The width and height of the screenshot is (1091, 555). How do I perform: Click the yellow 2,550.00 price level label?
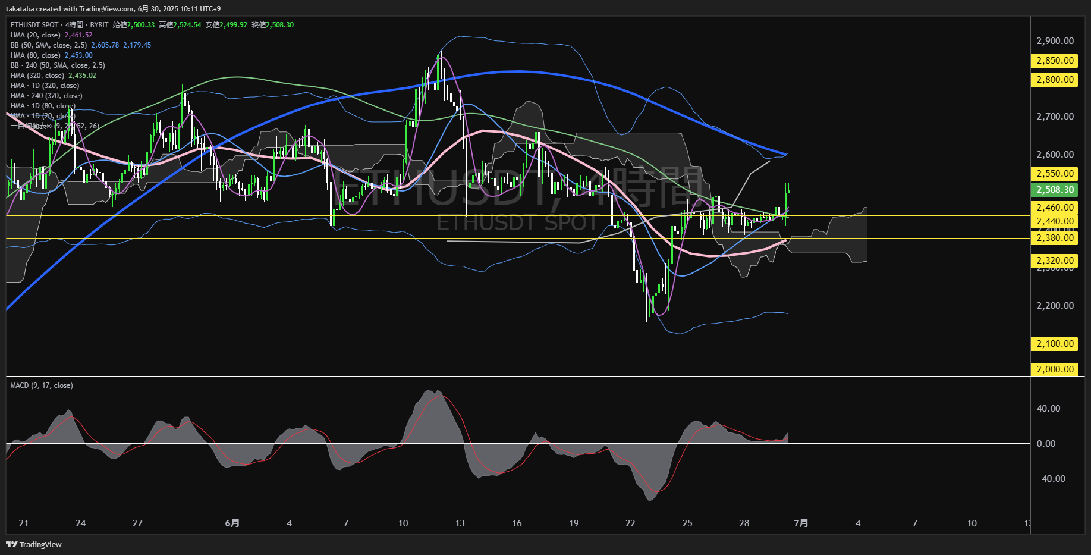click(x=1055, y=174)
